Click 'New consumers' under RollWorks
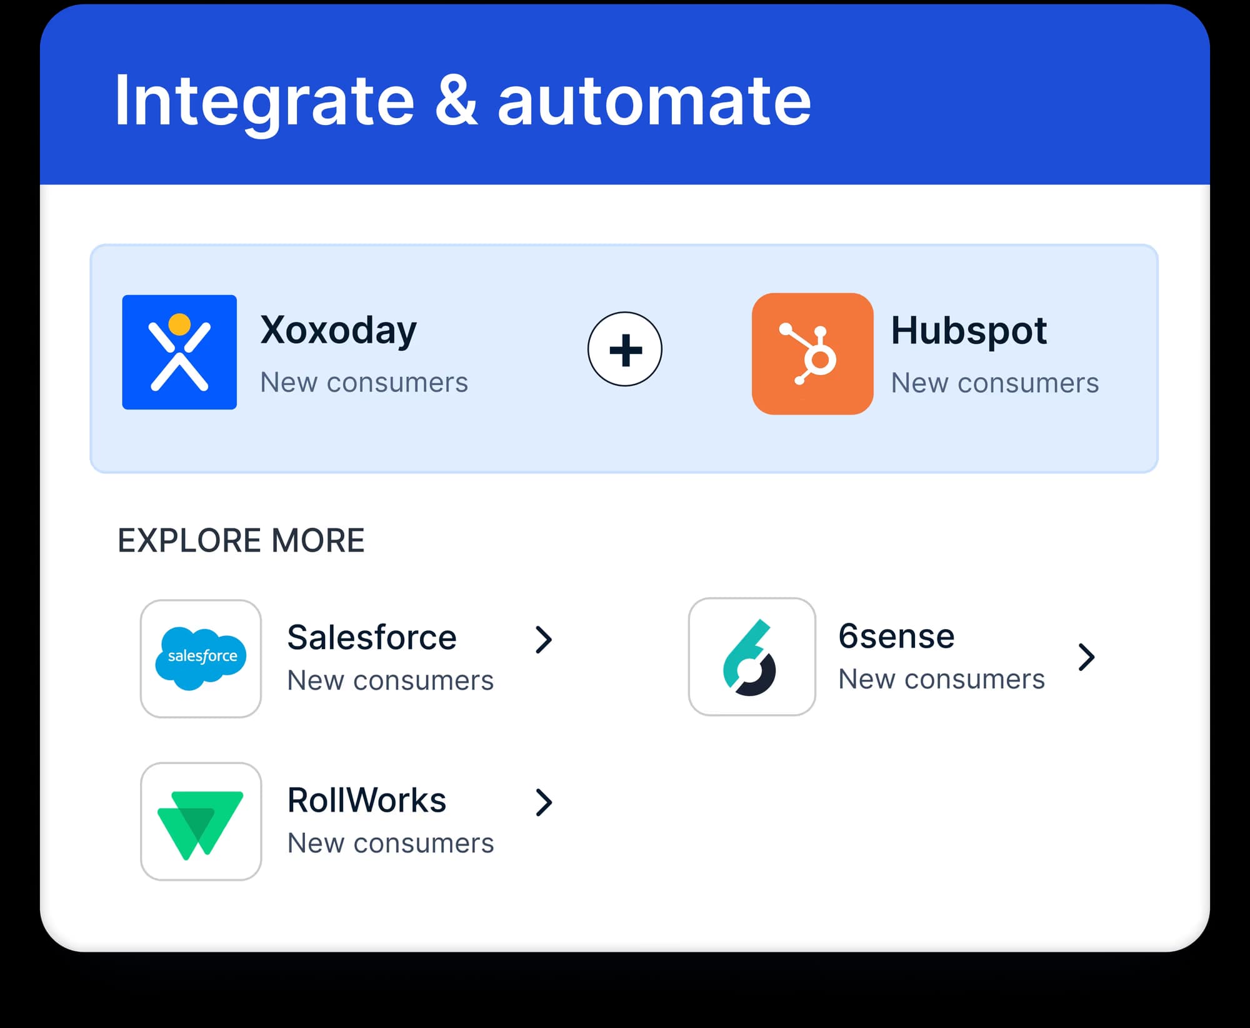1250x1028 pixels. click(x=391, y=844)
